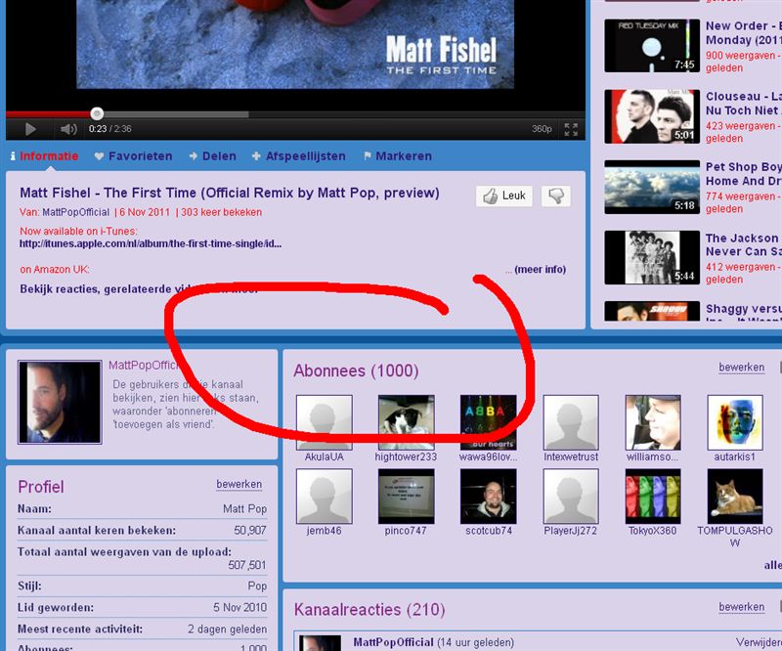Click the scotcub74 username link
The image size is (782, 651).
click(489, 531)
